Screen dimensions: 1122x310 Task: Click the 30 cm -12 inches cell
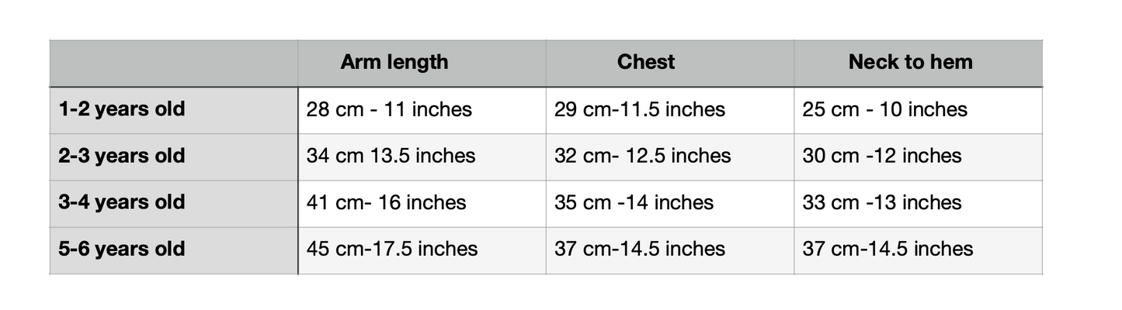881,156
